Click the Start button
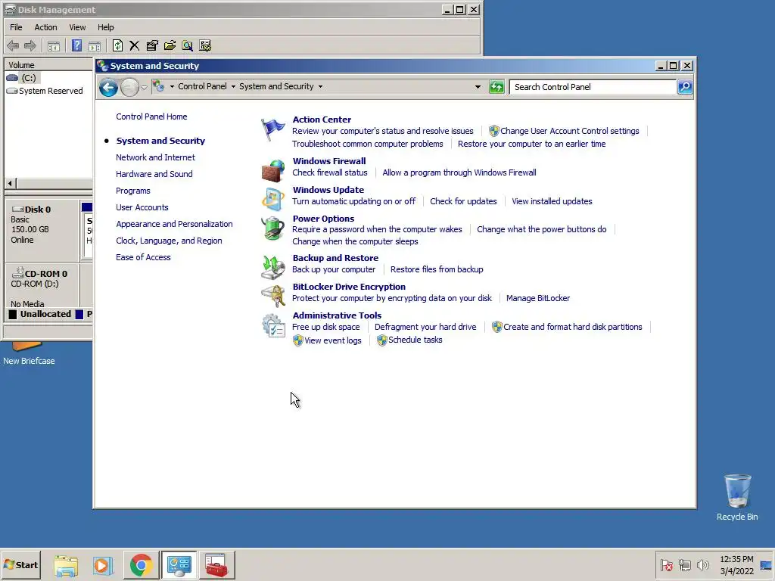The image size is (775, 581). 20,565
